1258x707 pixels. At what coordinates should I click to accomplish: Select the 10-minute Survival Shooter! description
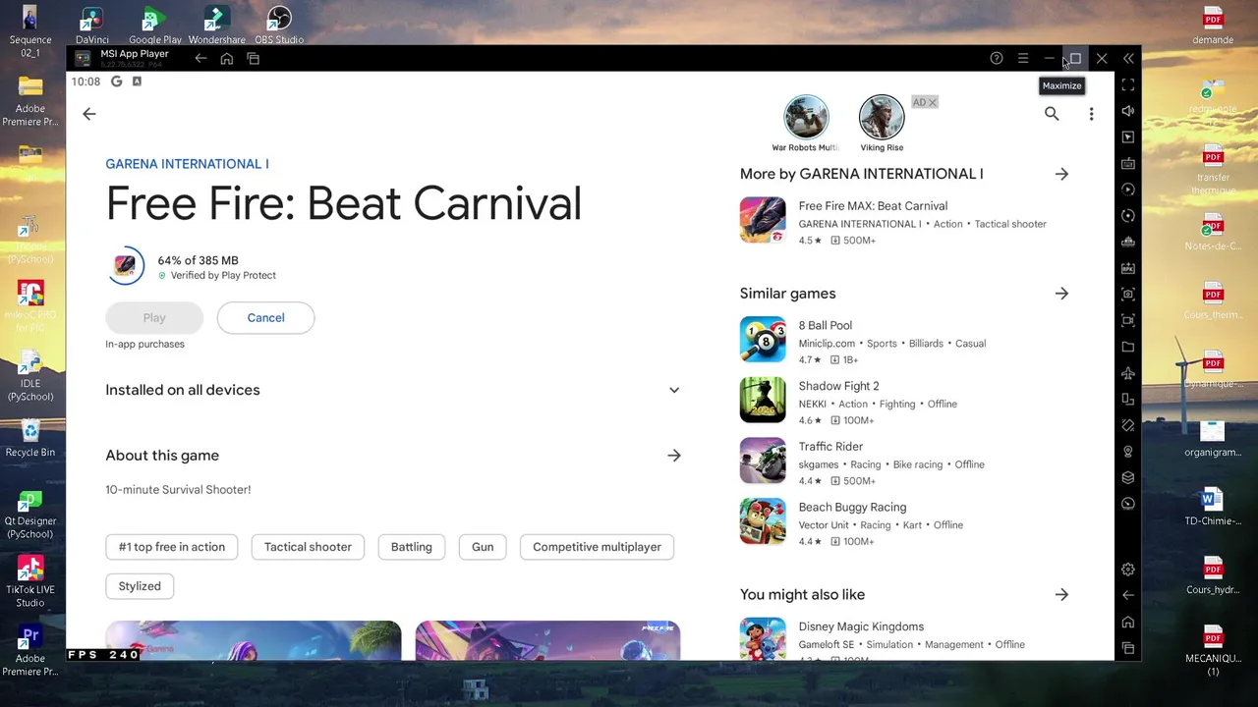click(x=178, y=490)
